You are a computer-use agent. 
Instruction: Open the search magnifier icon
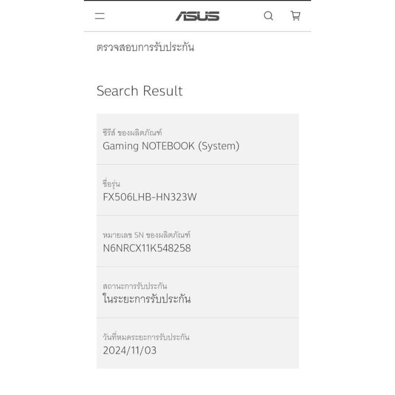click(268, 16)
